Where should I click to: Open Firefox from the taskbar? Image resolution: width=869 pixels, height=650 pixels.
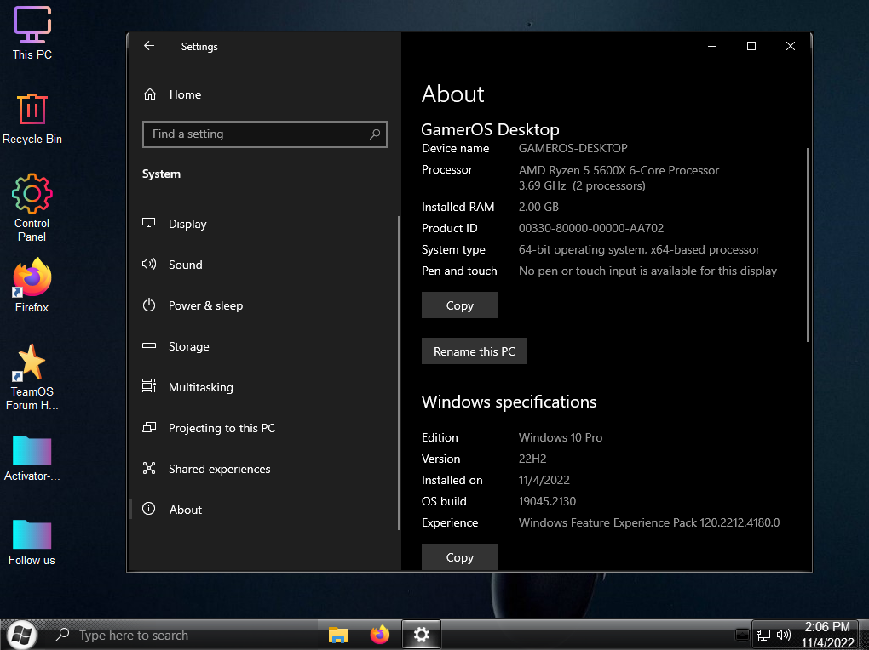(x=379, y=635)
